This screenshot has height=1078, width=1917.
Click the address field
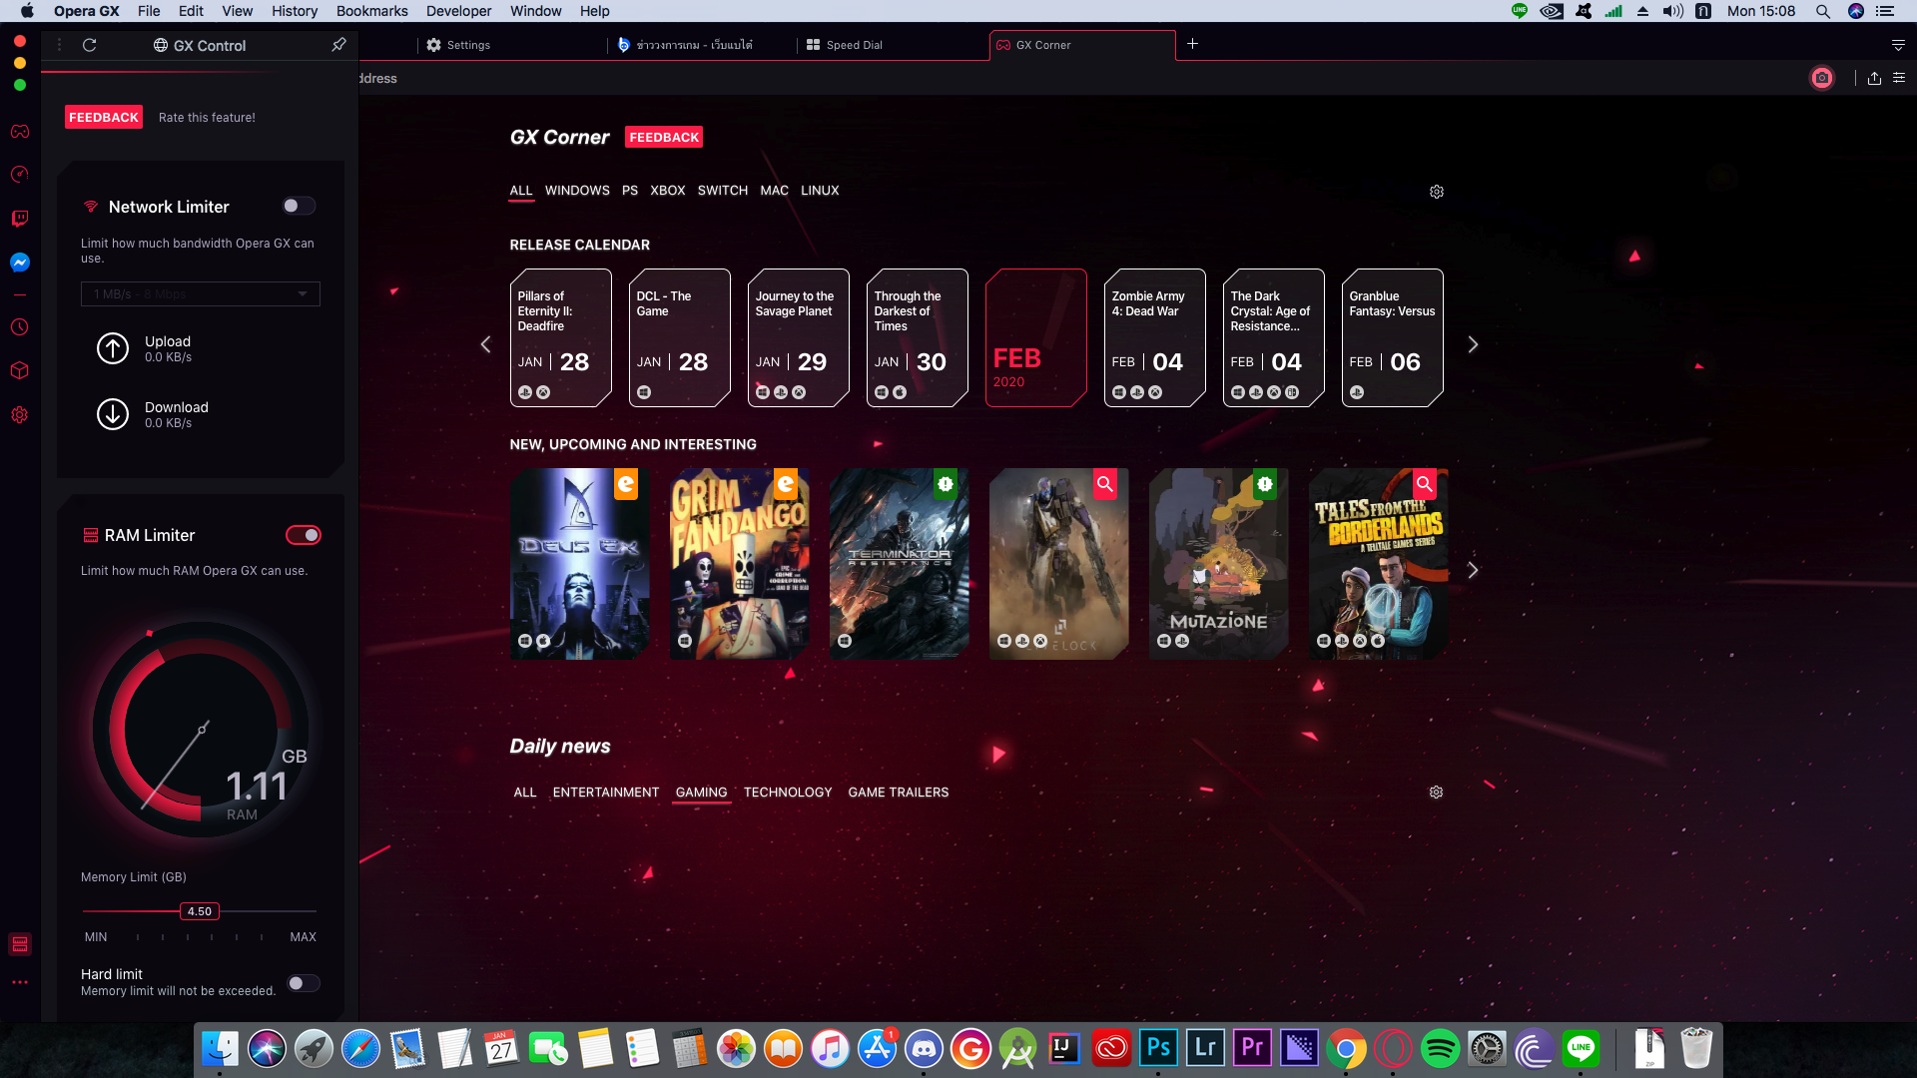pos(1078,78)
